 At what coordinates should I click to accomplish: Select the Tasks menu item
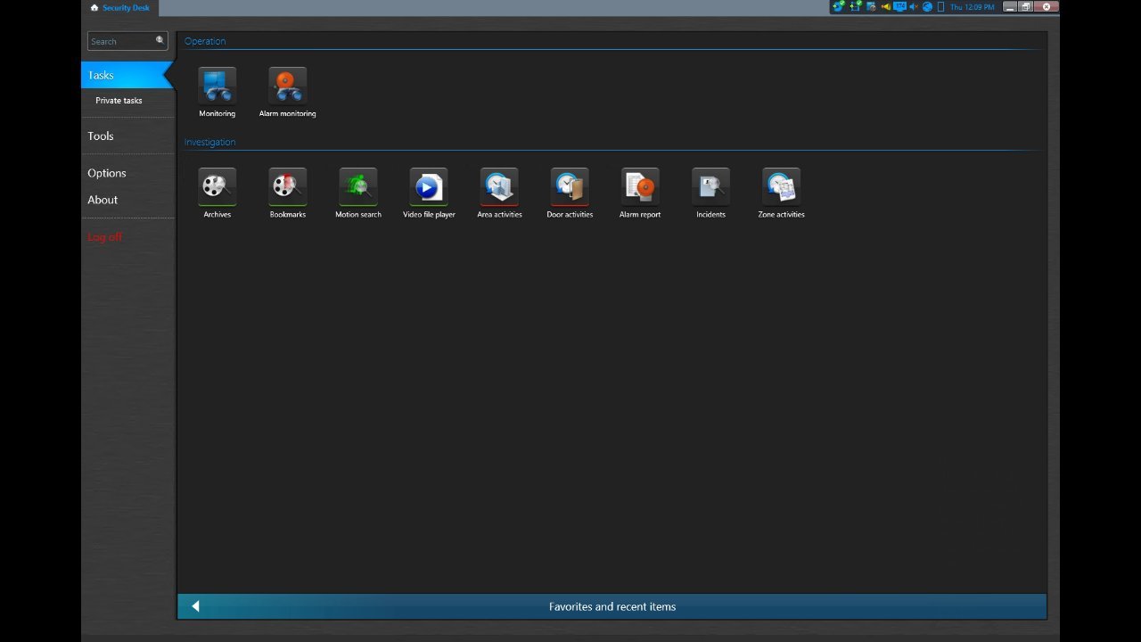126,75
